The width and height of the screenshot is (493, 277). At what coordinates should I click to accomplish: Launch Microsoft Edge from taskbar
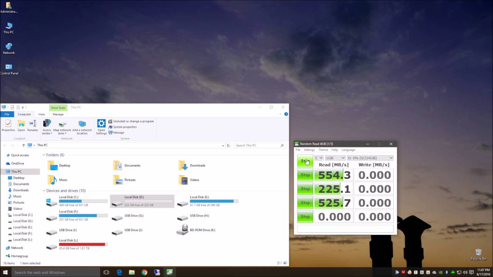click(x=119, y=272)
